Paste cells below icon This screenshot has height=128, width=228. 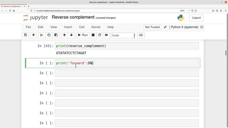[56, 35]
